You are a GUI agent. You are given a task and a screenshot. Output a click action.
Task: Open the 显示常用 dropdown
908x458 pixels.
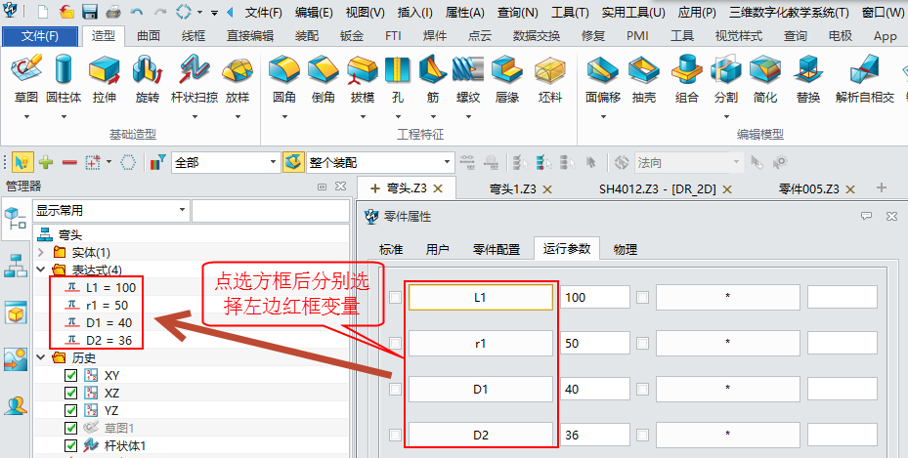pyautogui.click(x=110, y=210)
